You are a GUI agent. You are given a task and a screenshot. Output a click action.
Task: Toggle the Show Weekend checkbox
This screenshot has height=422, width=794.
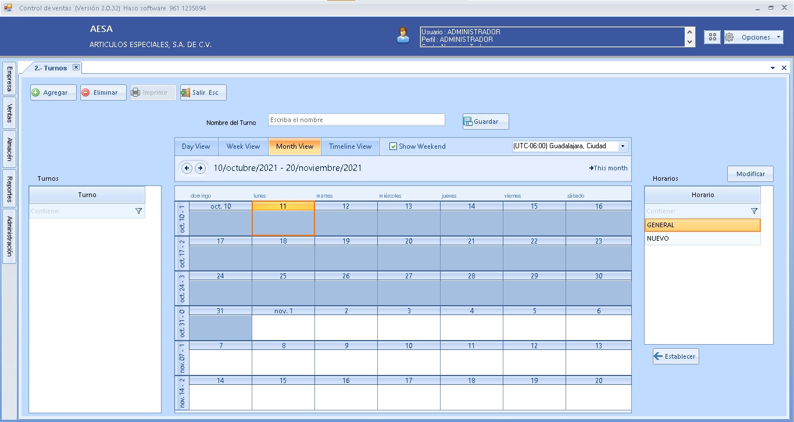coord(393,146)
